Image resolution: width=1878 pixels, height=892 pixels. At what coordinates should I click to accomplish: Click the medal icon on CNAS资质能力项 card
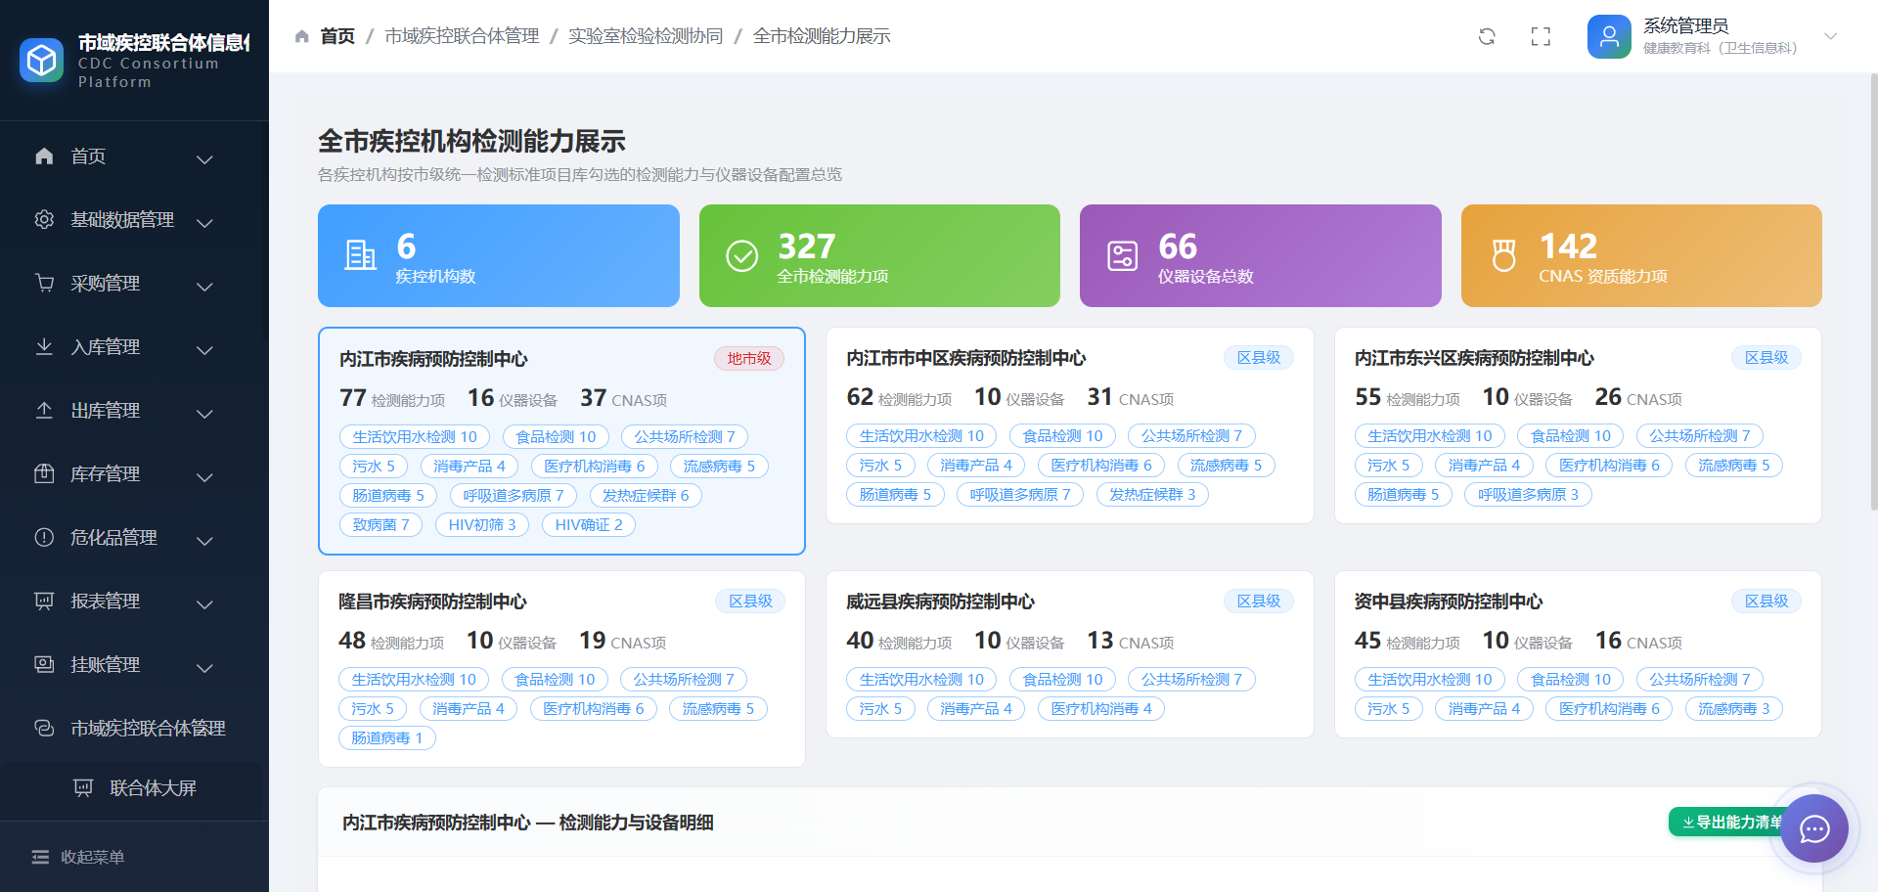click(x=1504, y=255)
